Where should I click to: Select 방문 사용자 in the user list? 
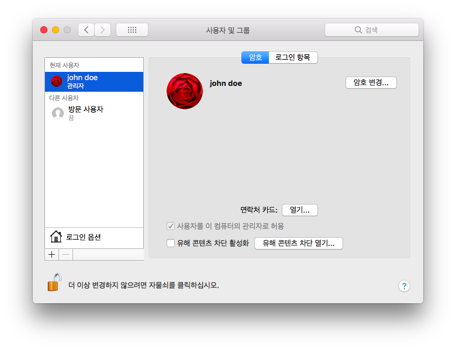[x=94, y=113]
